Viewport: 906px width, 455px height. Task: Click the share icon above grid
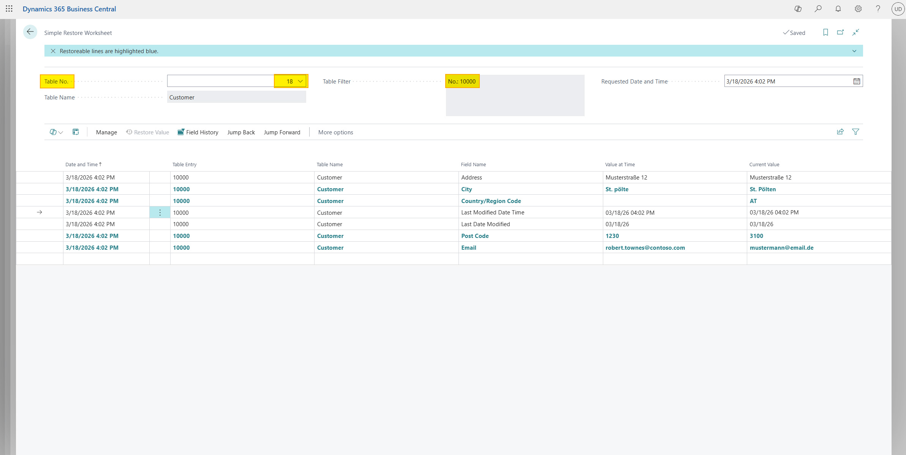[x=840, y=132]
